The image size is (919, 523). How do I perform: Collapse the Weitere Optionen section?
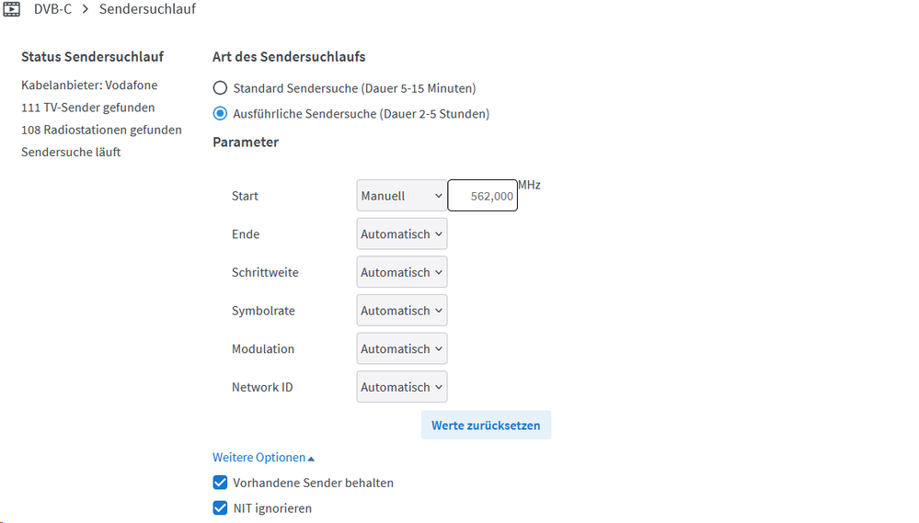tap(258, 458)
